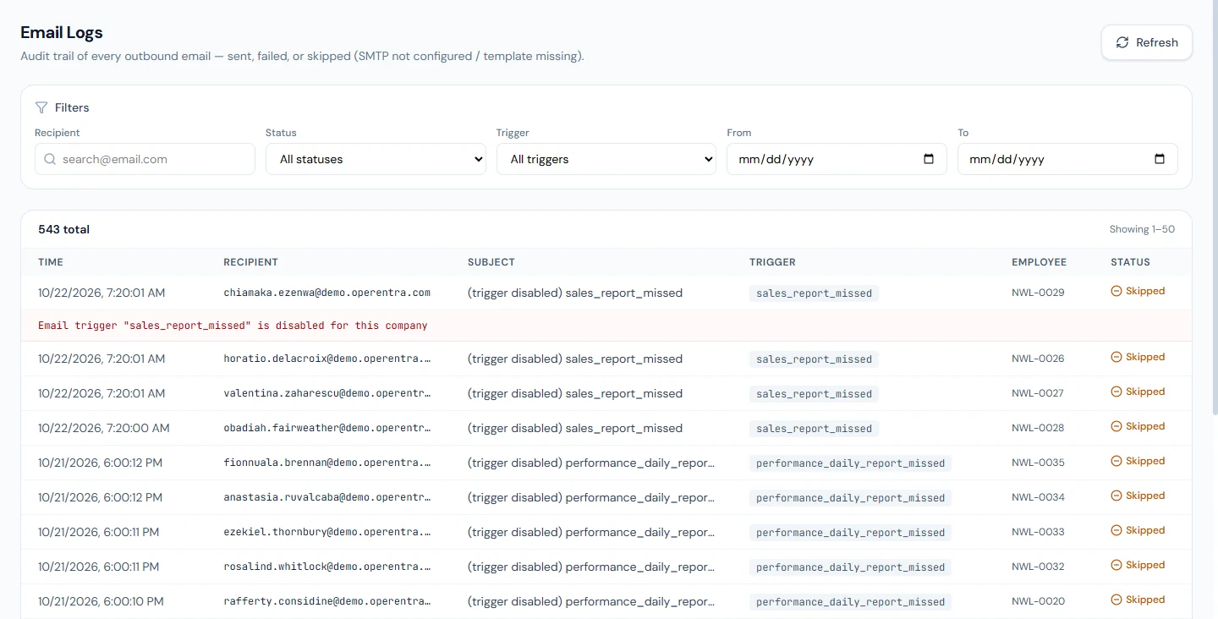Click the Showing 1–50 indicator
The height and width of the screenshot is (619, 1218).
pyautogui.click(x=1142, y=229)
